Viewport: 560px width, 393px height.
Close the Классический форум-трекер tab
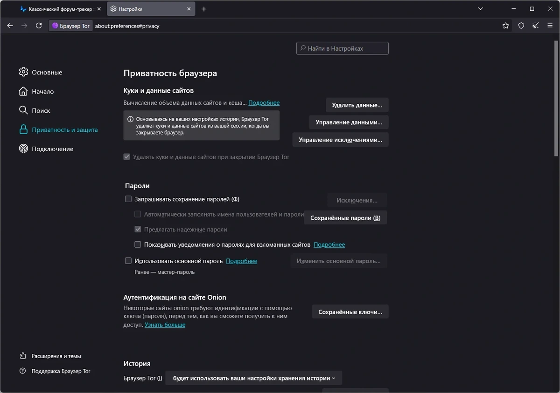99,9
